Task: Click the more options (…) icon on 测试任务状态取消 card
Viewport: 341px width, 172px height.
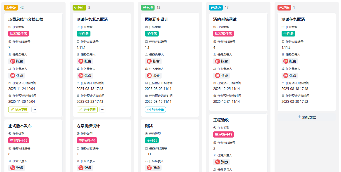Action: click(102, 109)
